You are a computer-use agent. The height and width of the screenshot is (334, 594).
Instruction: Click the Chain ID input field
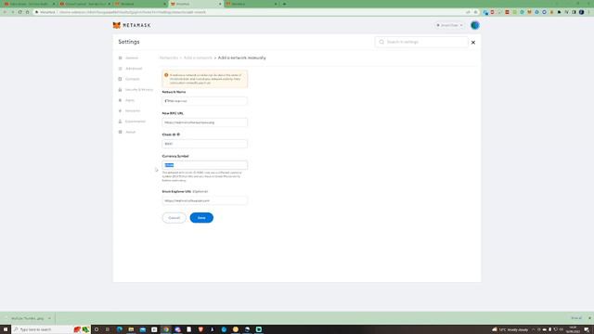204,144
